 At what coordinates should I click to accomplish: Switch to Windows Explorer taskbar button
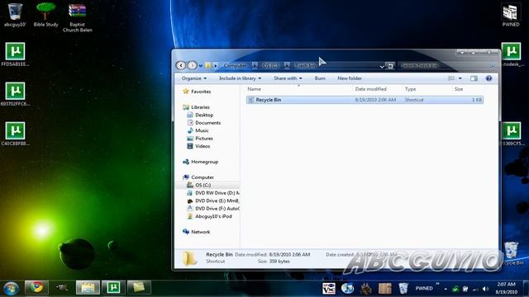[88, 288]
